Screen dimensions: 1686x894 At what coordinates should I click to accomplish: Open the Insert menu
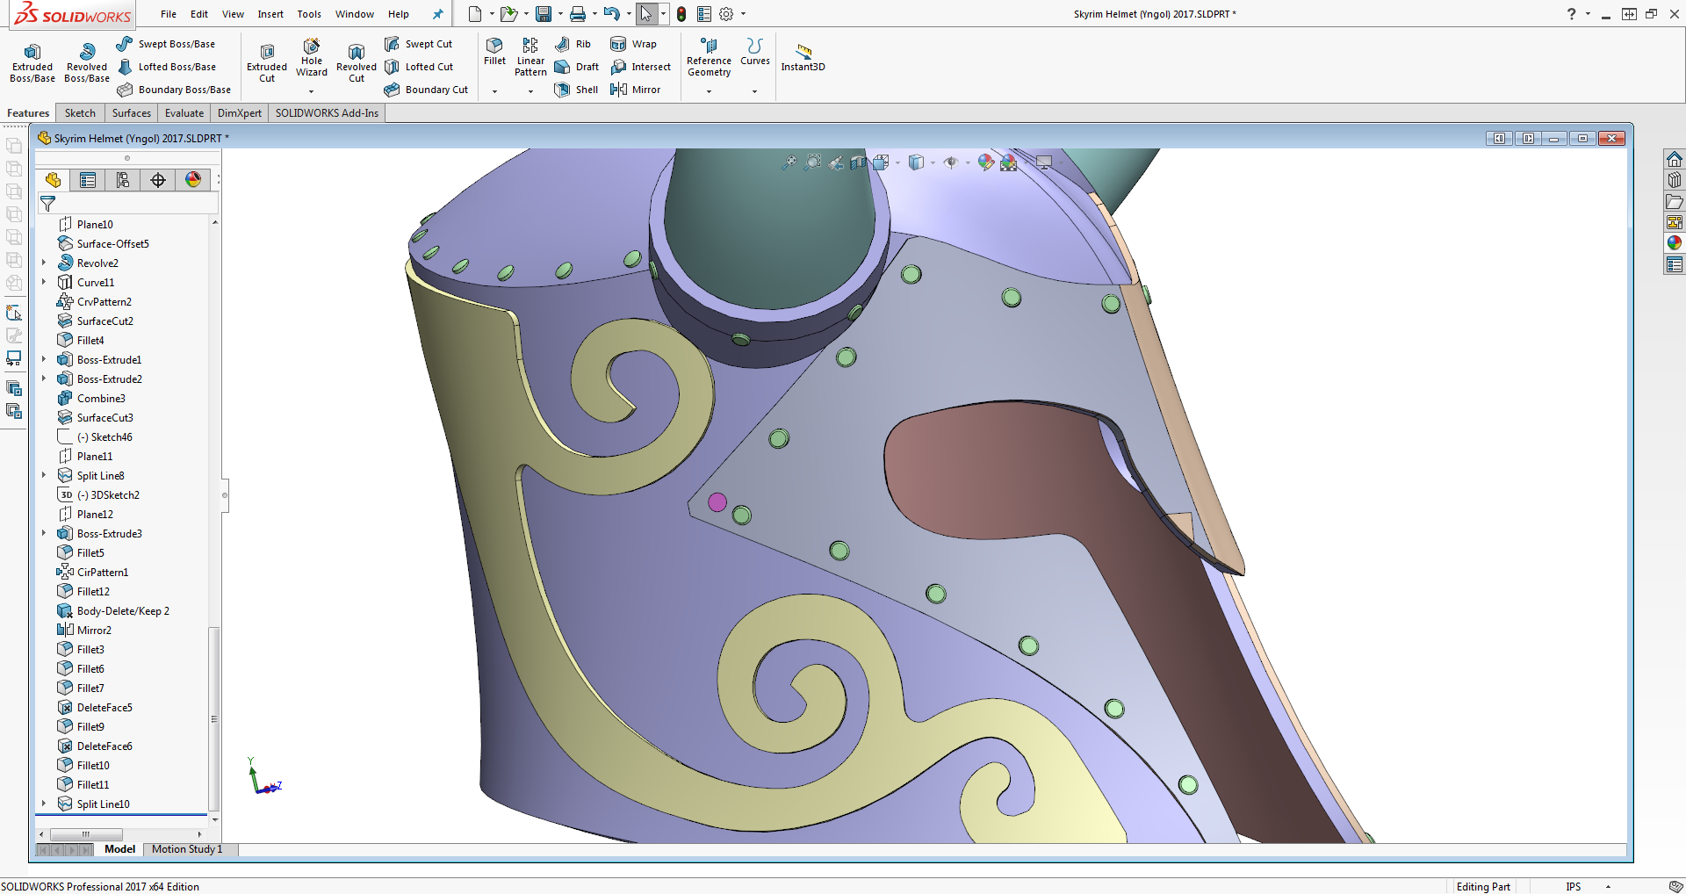tap(270, 14)
